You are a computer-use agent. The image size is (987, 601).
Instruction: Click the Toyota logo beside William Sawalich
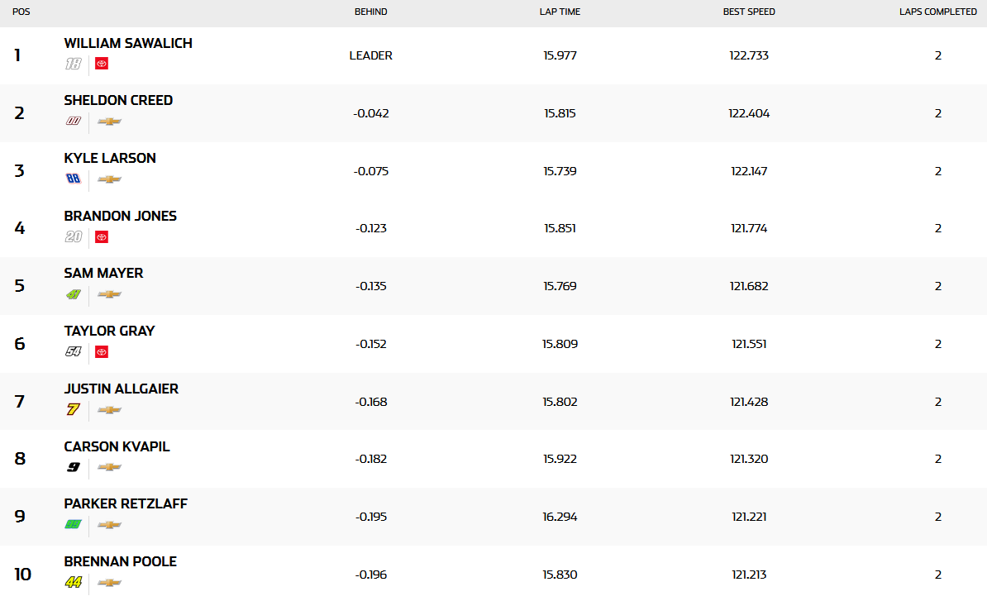[102, 64]
